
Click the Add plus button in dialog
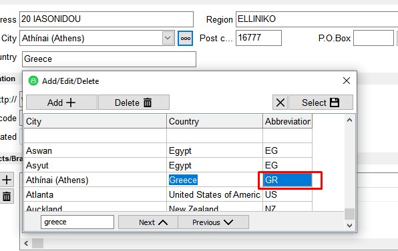pos(61,103)
